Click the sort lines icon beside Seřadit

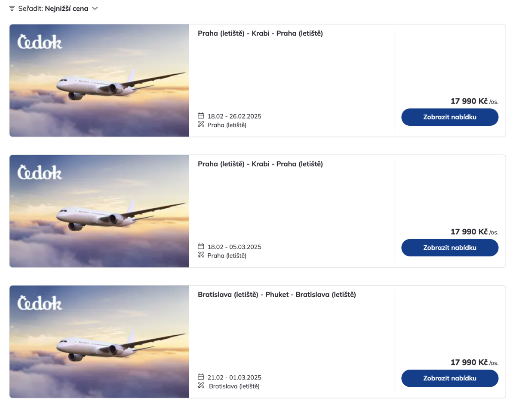tap(12, 9)
